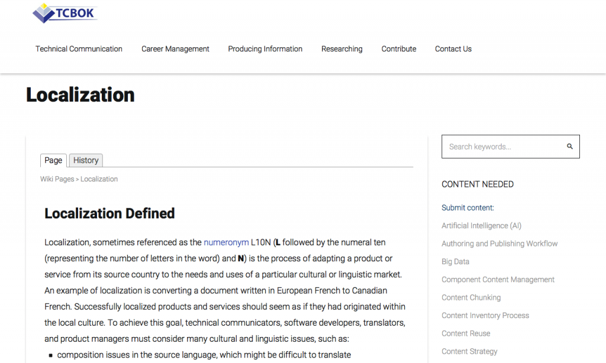
Task: Click the Submit content link
Action: tap(467, 208)
